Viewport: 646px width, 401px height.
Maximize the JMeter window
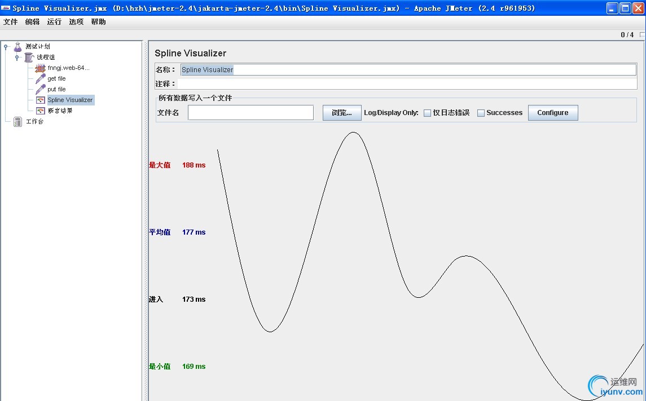point(625,8)
